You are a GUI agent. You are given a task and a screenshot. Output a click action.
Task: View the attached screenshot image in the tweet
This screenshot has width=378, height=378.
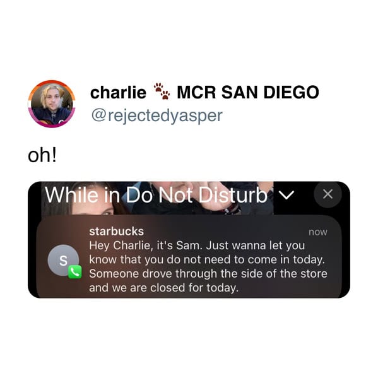189,240
